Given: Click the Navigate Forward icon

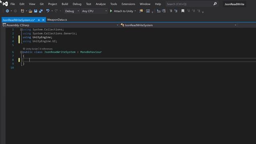Looking at the screenshot, I should pos(15,11).
